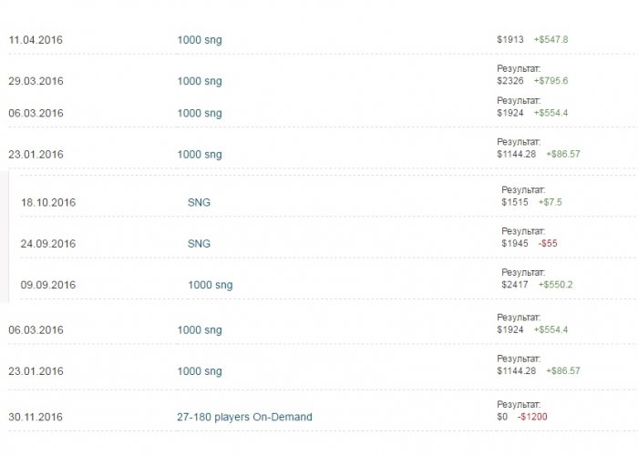Viewport: 638px width, 455px height.
Task: Click the date 29.03.2016
Action: (x=36, y=81)
